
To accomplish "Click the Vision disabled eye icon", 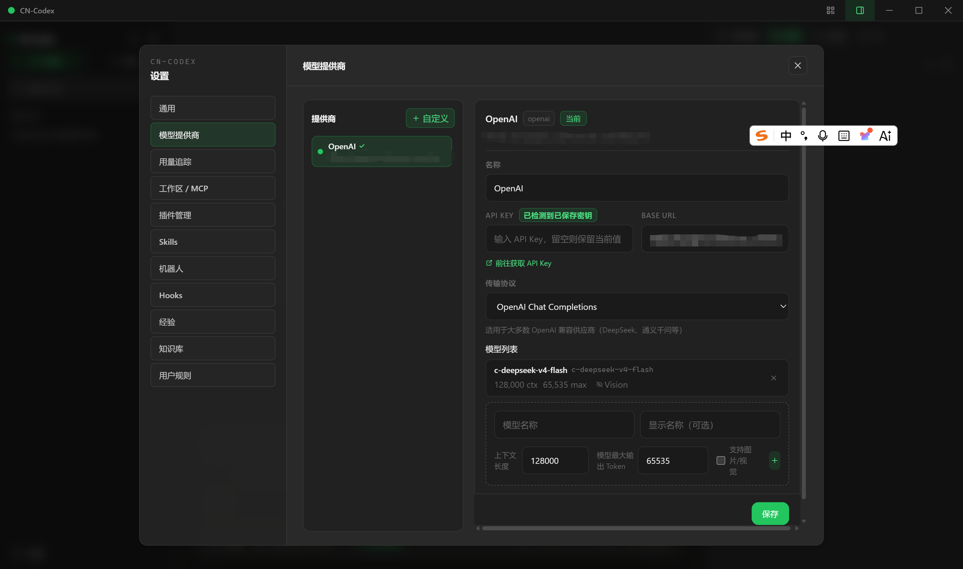I will tap(599, 385).
